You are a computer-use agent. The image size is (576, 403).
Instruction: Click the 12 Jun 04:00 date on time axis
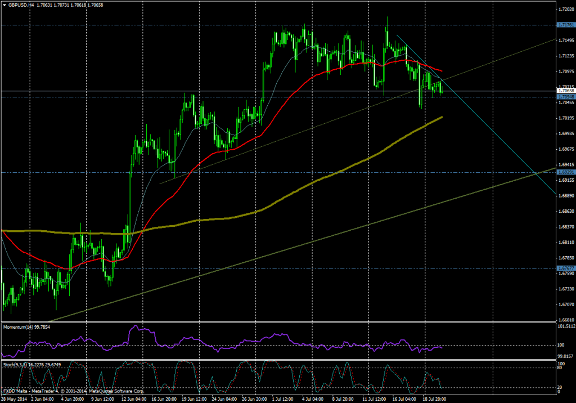point(132,399)
